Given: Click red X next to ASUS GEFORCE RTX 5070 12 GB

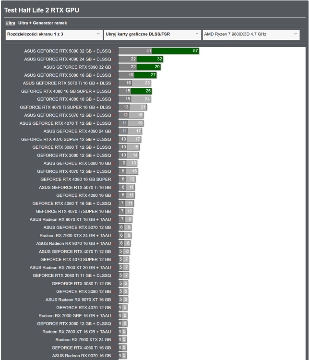Looking at the screenshot, I should click(114, 228).
